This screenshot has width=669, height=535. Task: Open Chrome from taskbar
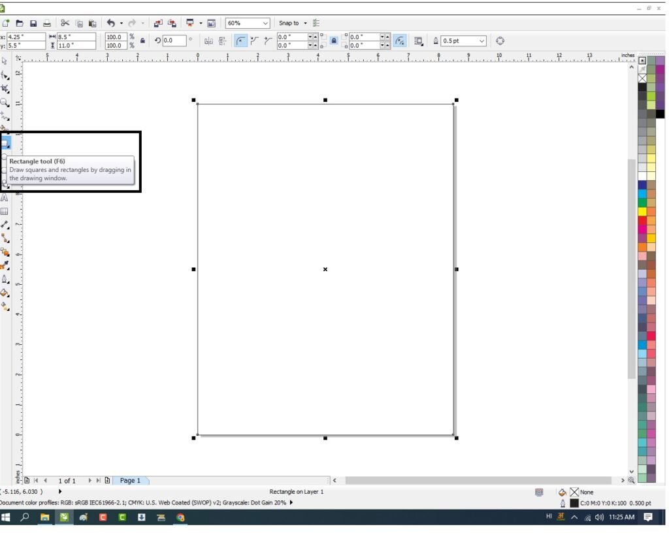(x=180, y=517)
